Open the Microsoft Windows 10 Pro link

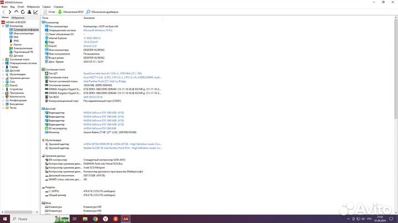98,30
